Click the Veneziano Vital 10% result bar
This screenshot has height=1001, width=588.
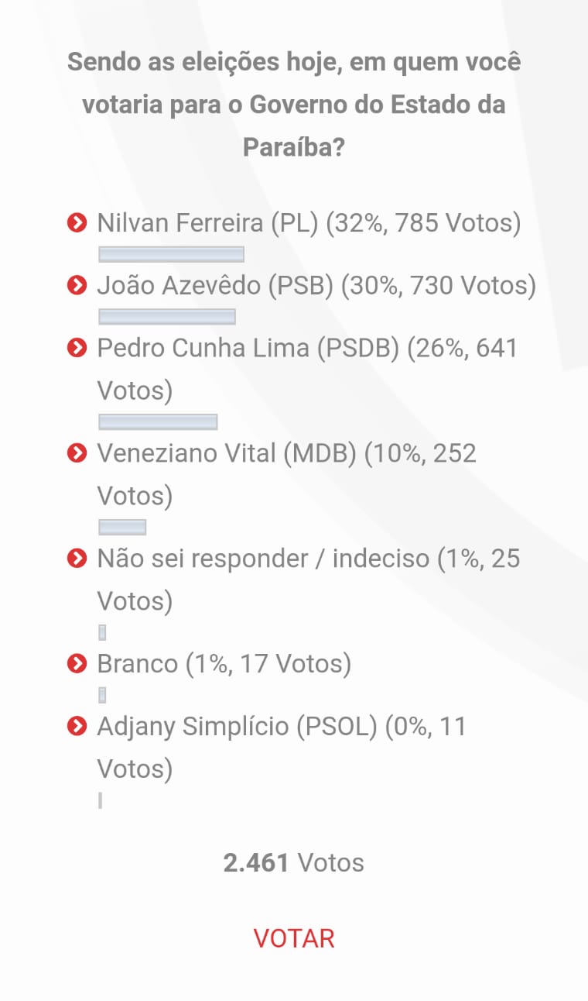click(122, 527)
